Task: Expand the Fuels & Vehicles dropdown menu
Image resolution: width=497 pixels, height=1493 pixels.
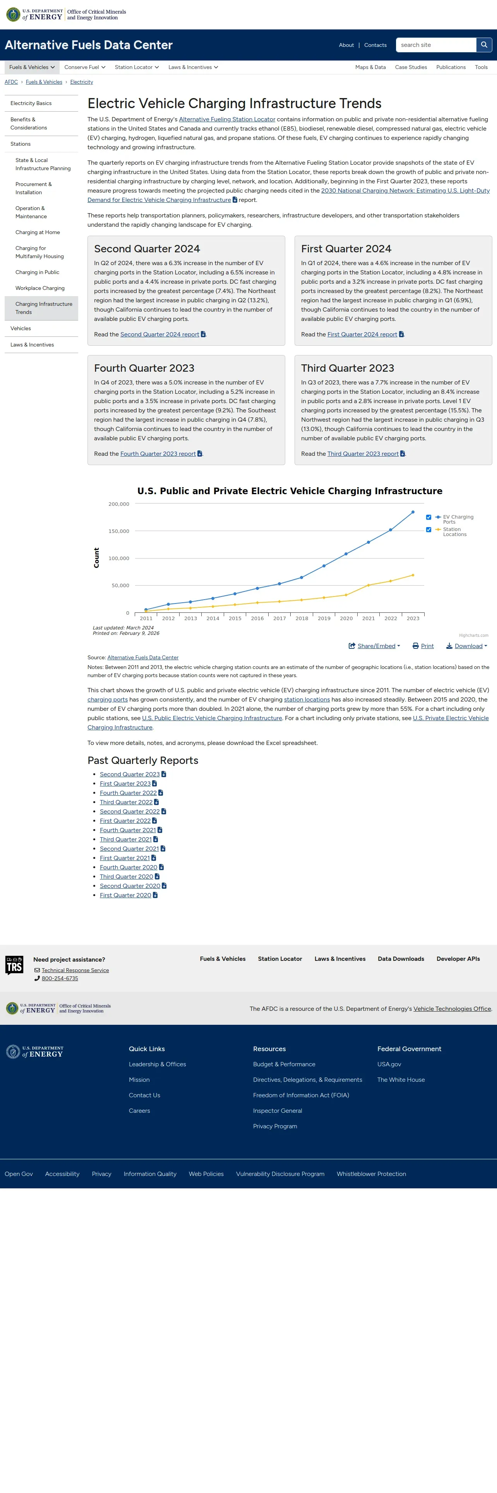Action: 32,67
